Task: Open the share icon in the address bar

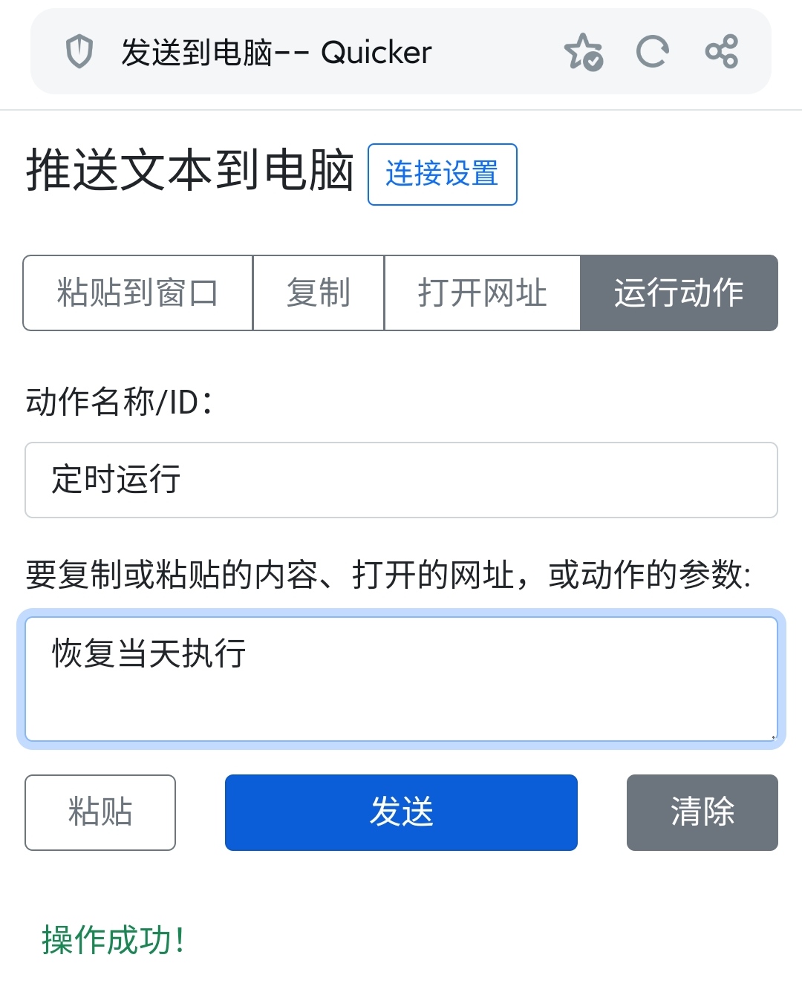Action: (x=722, y=52)
